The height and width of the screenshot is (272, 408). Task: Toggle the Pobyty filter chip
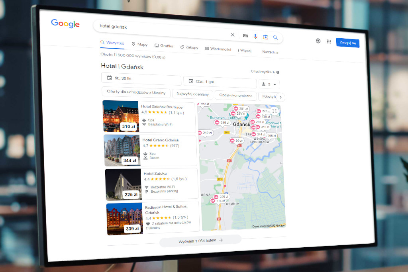coord(267,96)
